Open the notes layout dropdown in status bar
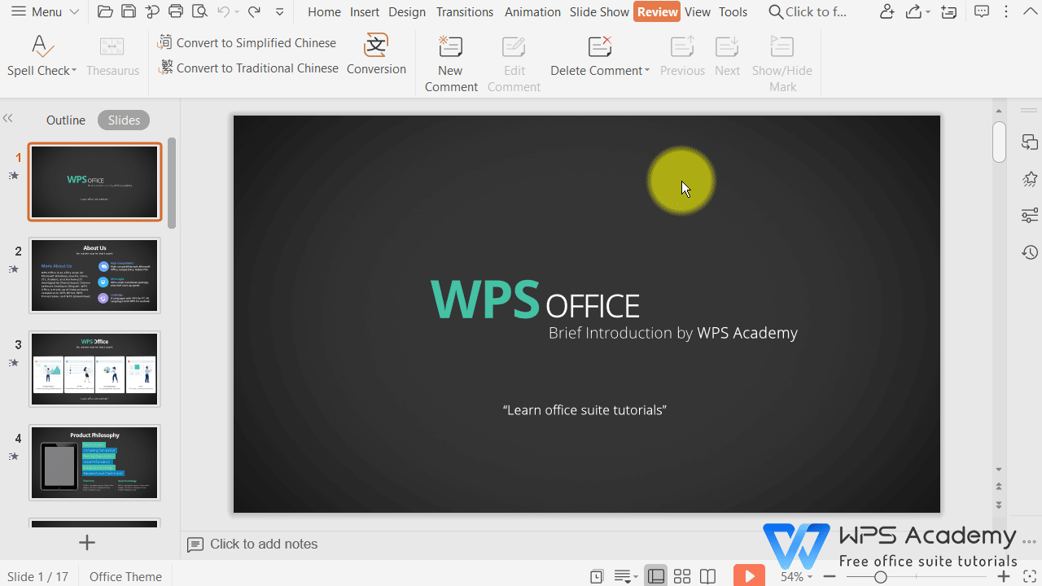Screen dimensions: 1042x586 625,576
